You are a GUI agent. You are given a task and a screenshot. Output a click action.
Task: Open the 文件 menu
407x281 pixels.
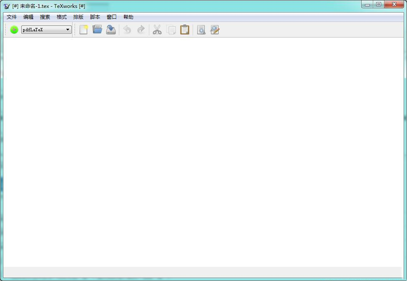[11, 17]
